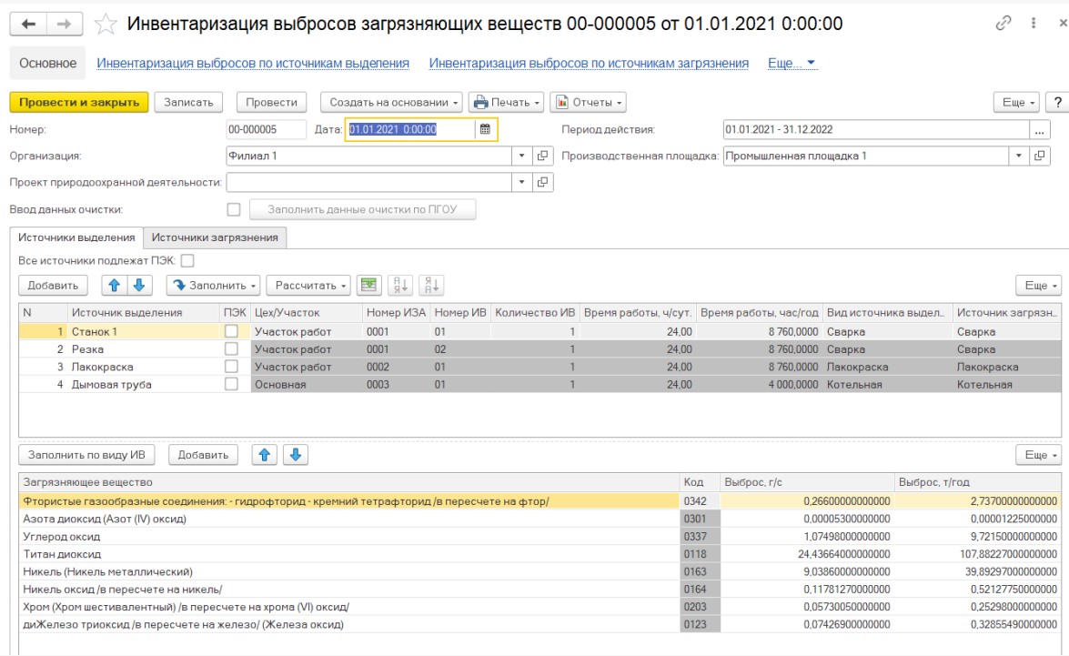Enable Ввод данных очистки checkbox

(234, 209)
